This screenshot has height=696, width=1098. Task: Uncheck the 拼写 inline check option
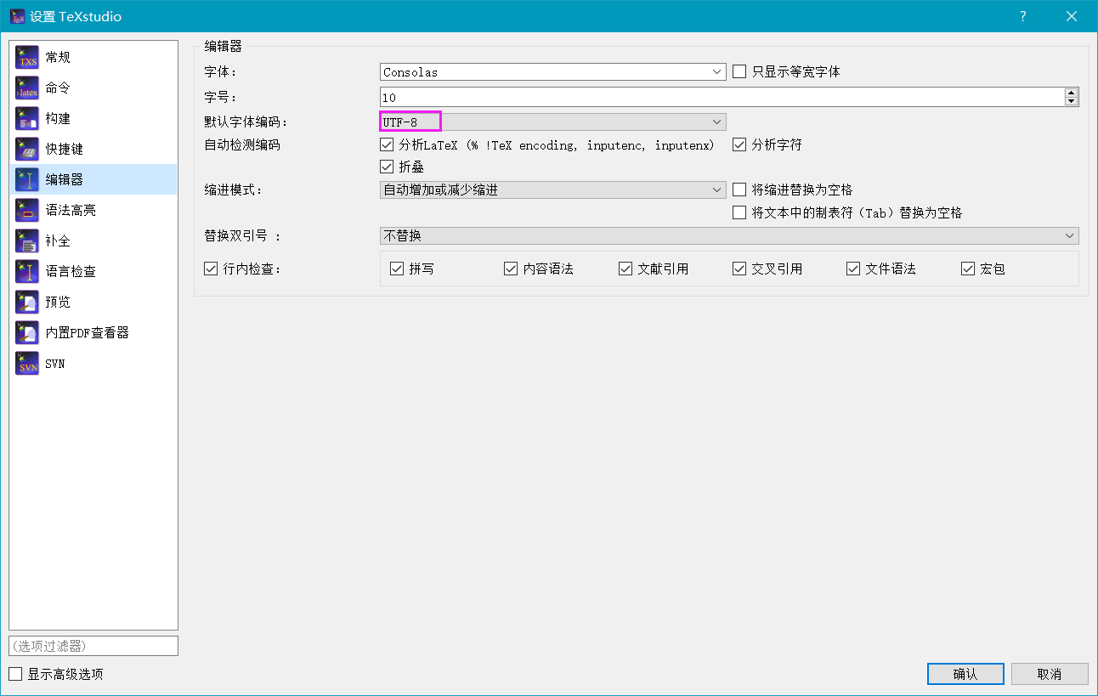(396, 269)
